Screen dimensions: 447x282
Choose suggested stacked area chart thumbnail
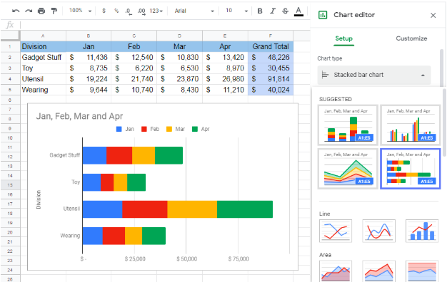(x=348, y=169)
